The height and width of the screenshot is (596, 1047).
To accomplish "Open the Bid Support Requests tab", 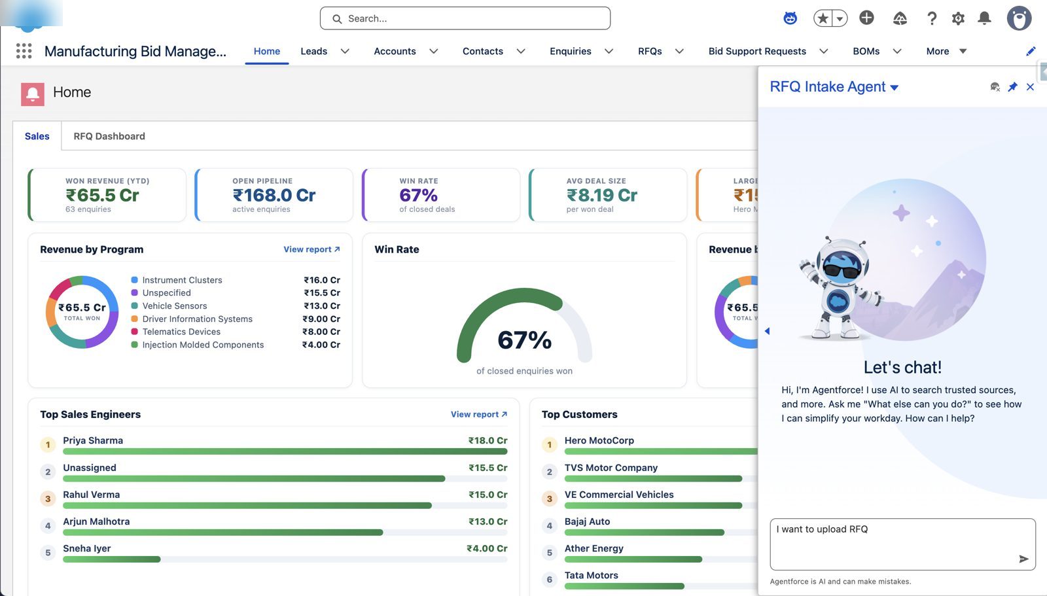I will tap(757, 51).
